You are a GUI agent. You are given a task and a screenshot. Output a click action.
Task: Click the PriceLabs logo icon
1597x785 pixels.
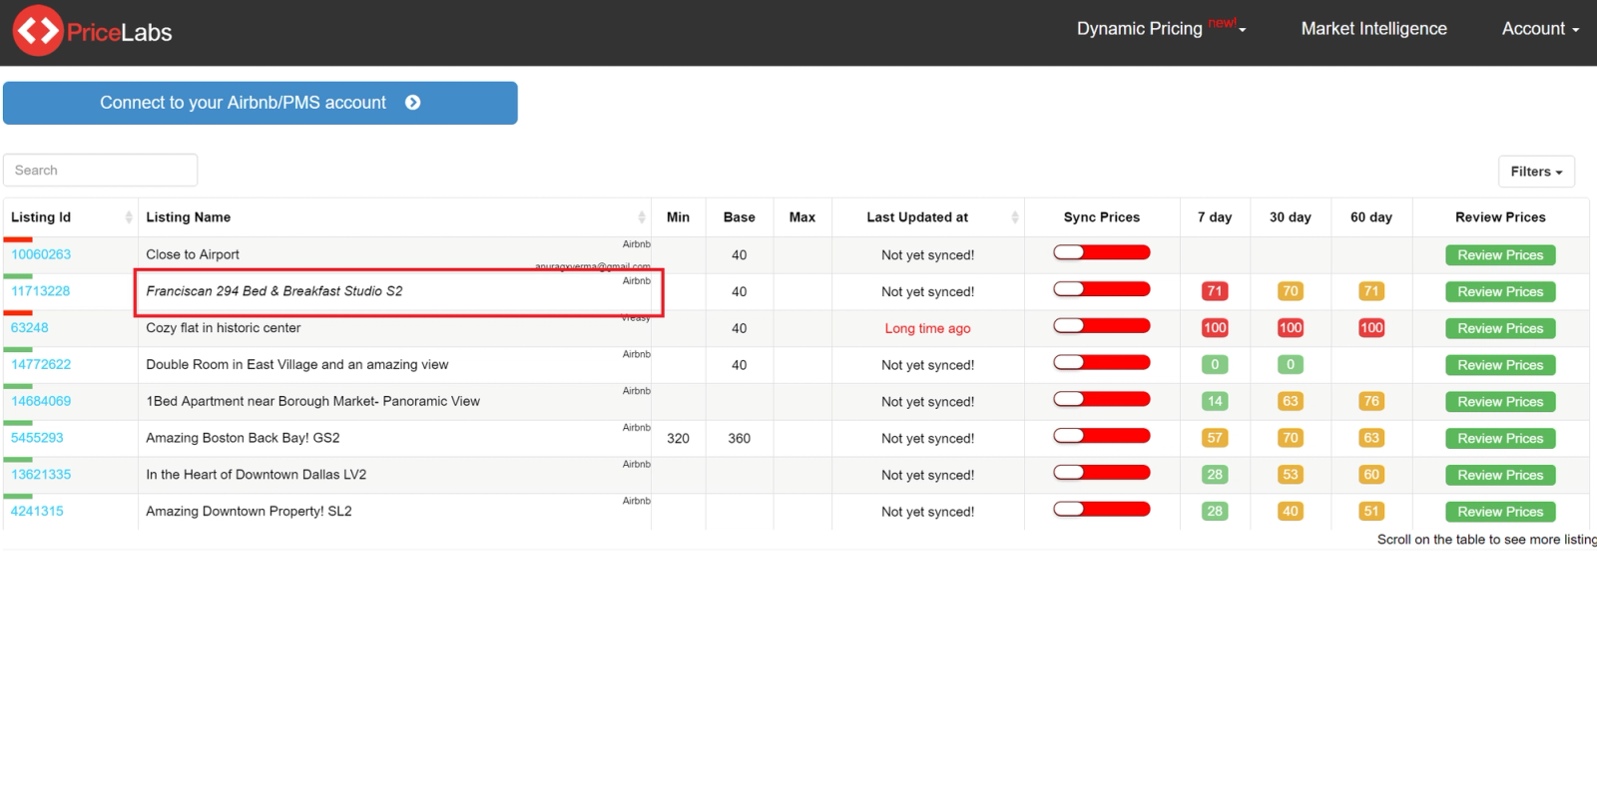[38, 31]
